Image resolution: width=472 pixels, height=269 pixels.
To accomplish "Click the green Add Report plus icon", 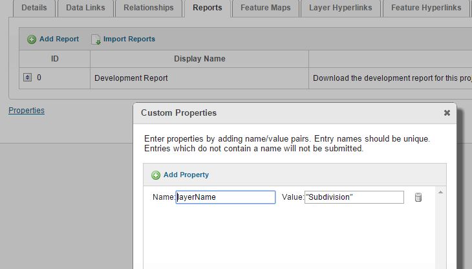I will coord(32,39).
